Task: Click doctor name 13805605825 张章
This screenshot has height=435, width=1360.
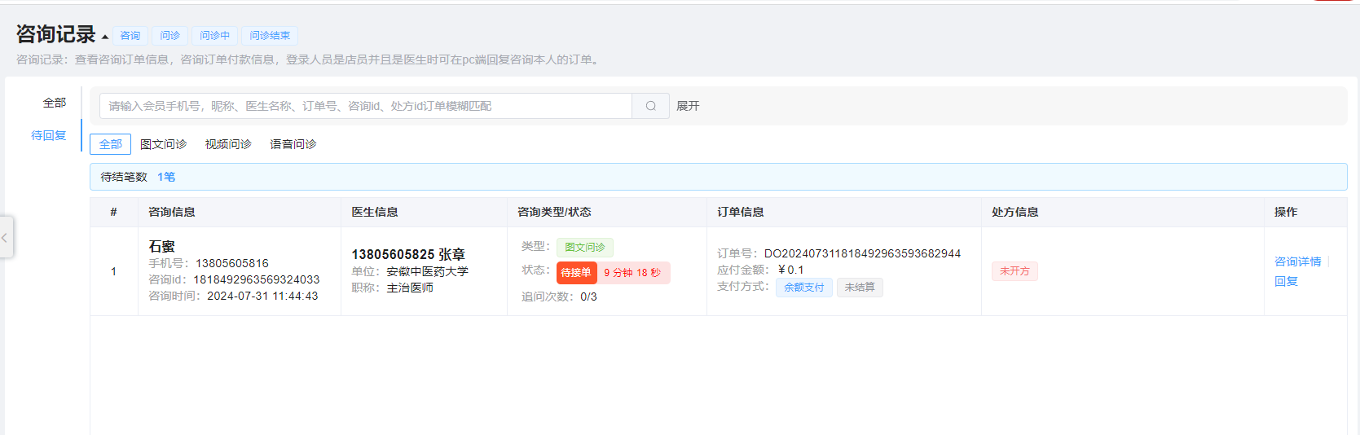Action: coord(408,254)
